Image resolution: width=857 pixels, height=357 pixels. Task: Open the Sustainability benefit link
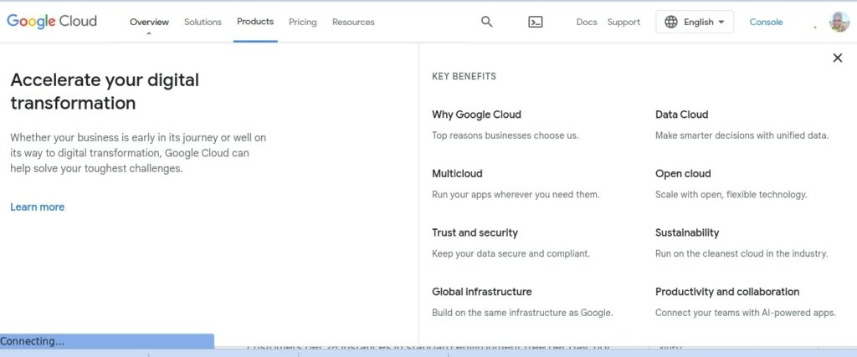687,232
